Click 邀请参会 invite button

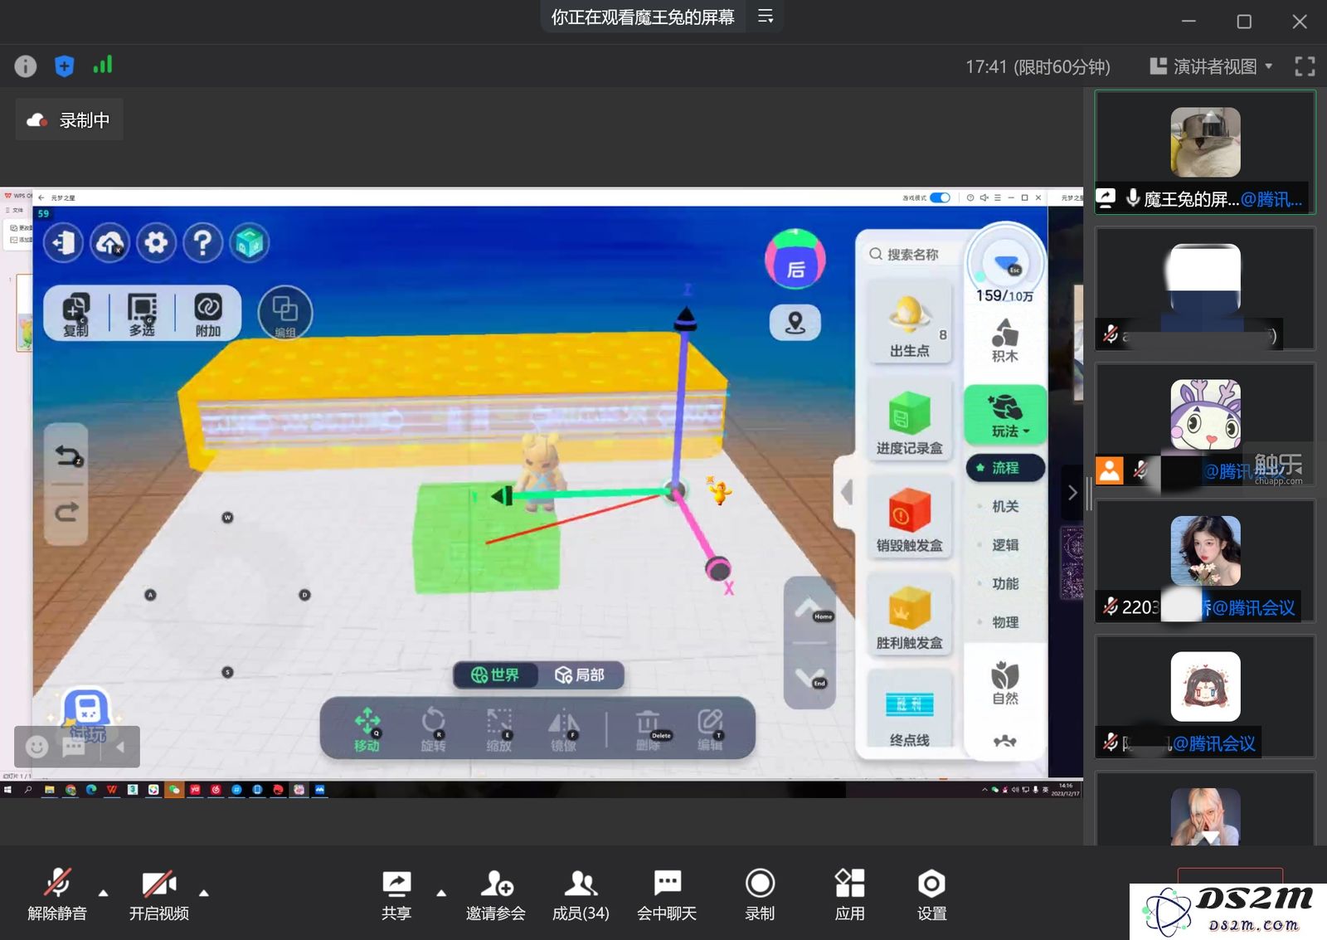coord(496,894)
